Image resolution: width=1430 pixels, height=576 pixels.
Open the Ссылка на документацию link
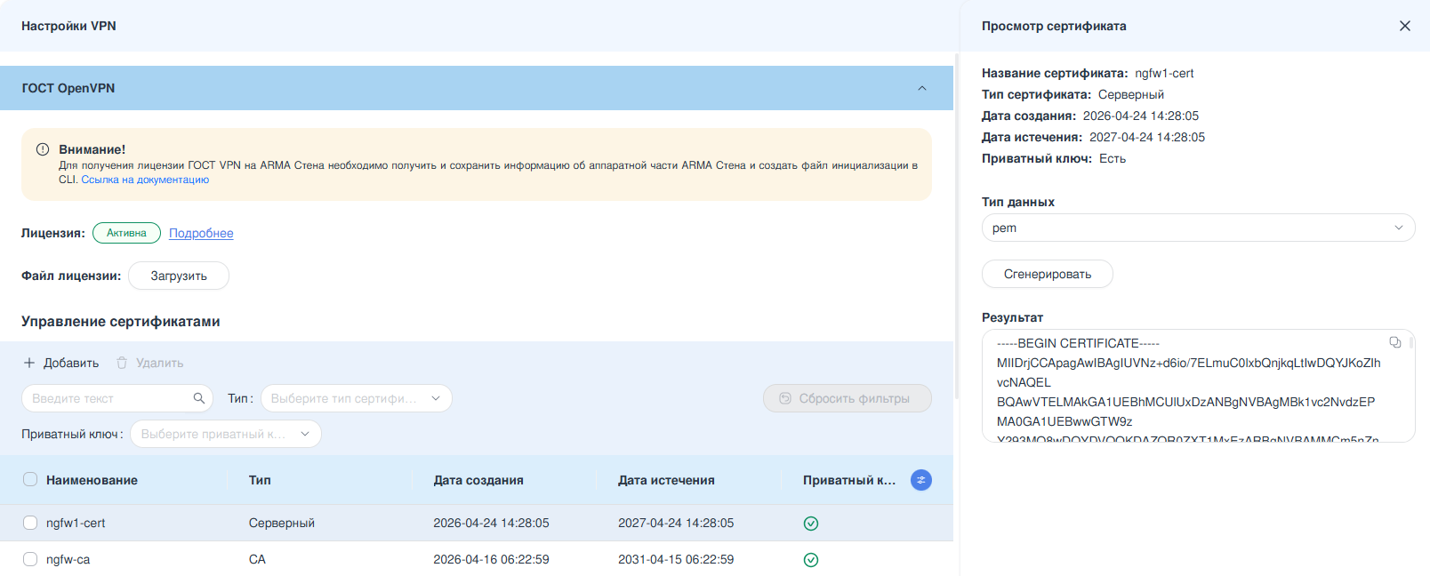(145, 180)
